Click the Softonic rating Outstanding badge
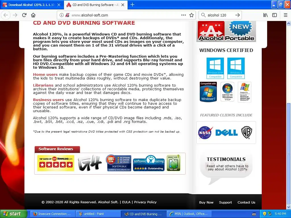Screen dimensions: 291x218 (149, 163)
